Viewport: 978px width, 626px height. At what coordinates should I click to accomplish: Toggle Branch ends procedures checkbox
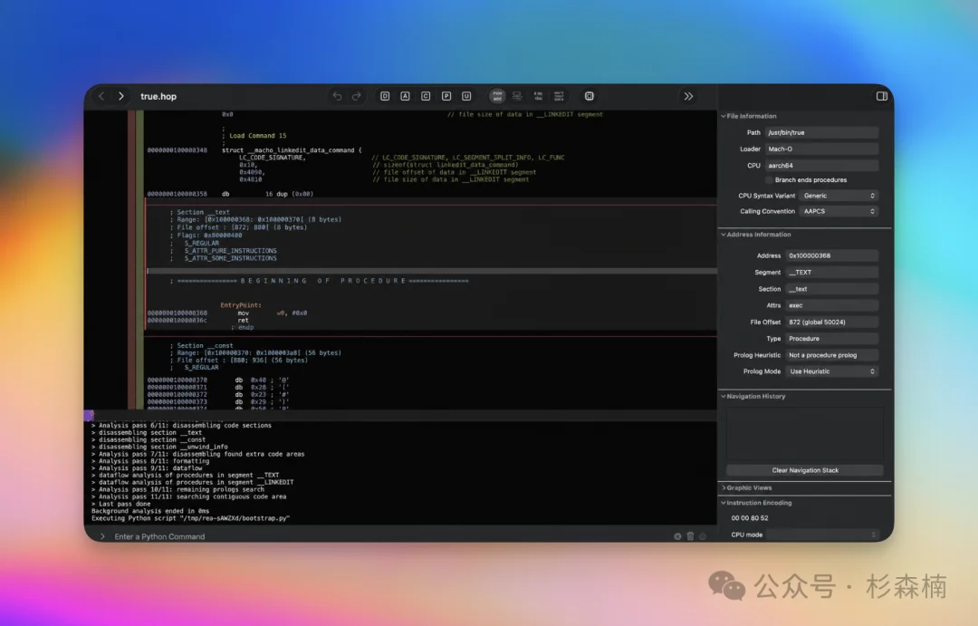pos(769,179)
